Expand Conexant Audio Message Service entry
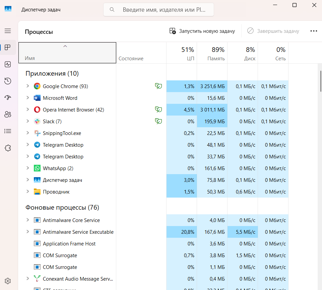The height and width of the screenshot is (290, 322). (28, 279)
